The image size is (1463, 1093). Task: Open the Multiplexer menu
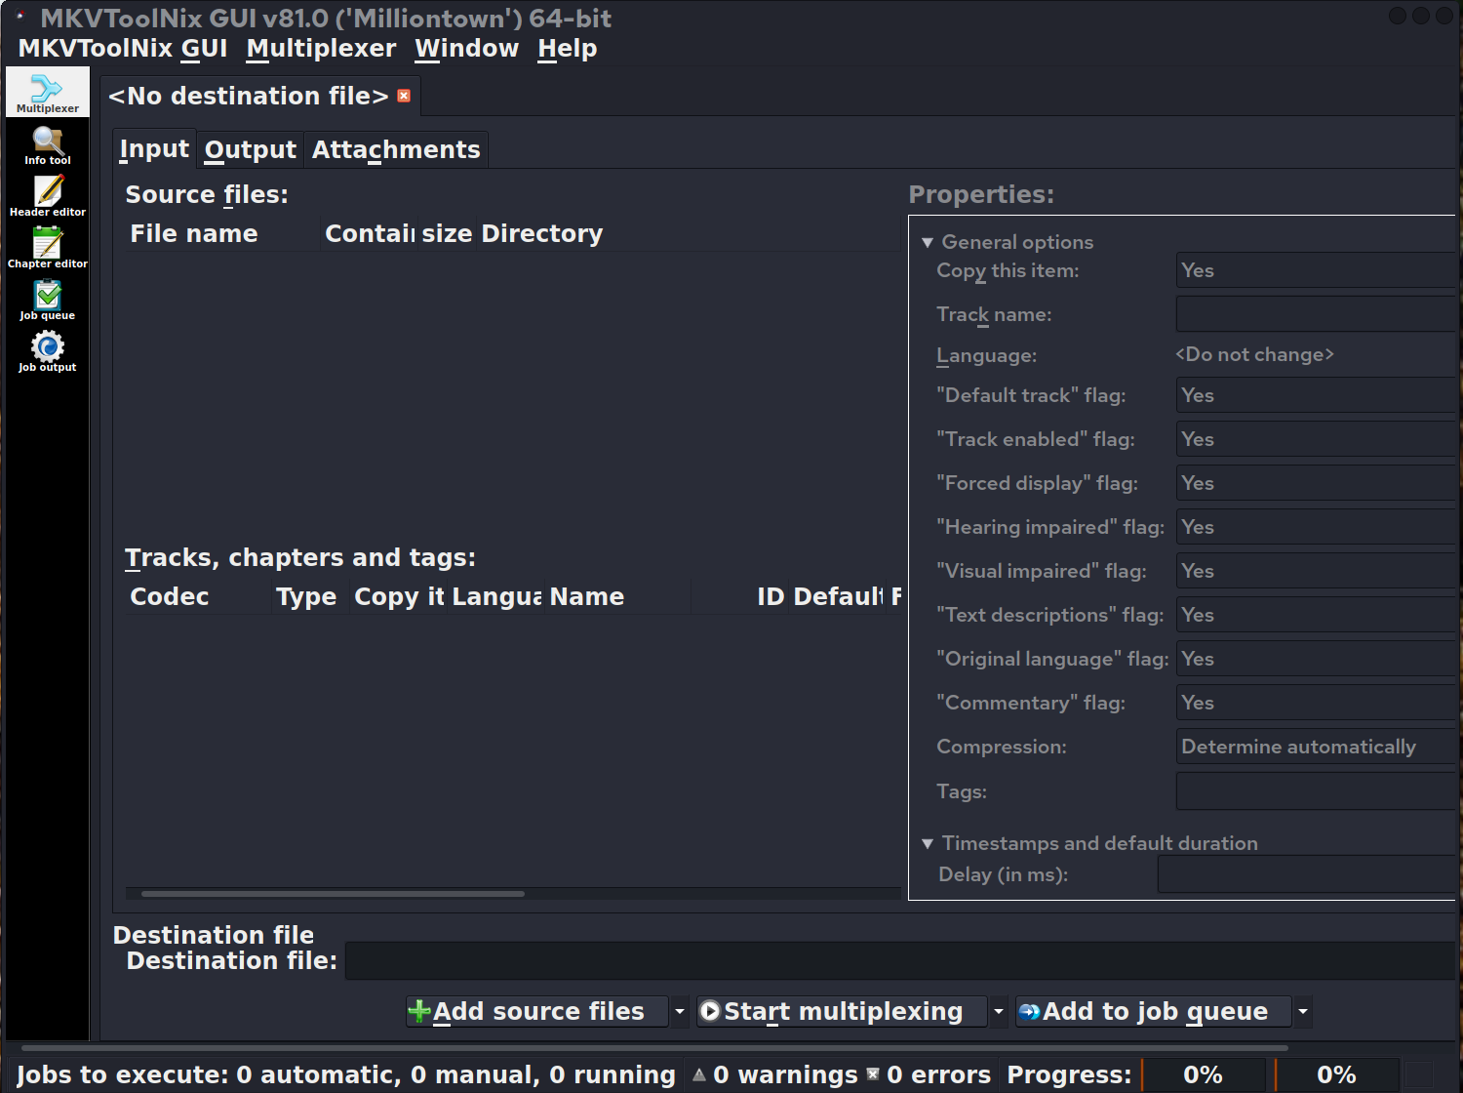point(321,49)
